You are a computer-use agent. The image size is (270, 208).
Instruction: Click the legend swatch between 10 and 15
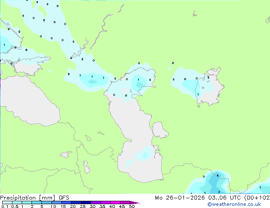pyautogui.click(x=56, y=202)
